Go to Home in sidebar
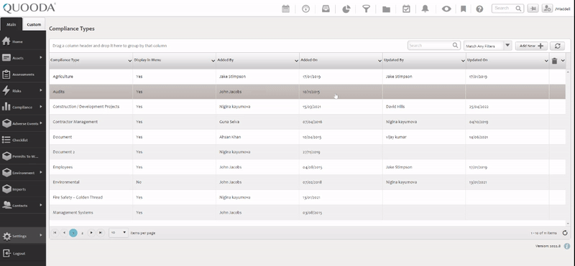 (23, 42)
